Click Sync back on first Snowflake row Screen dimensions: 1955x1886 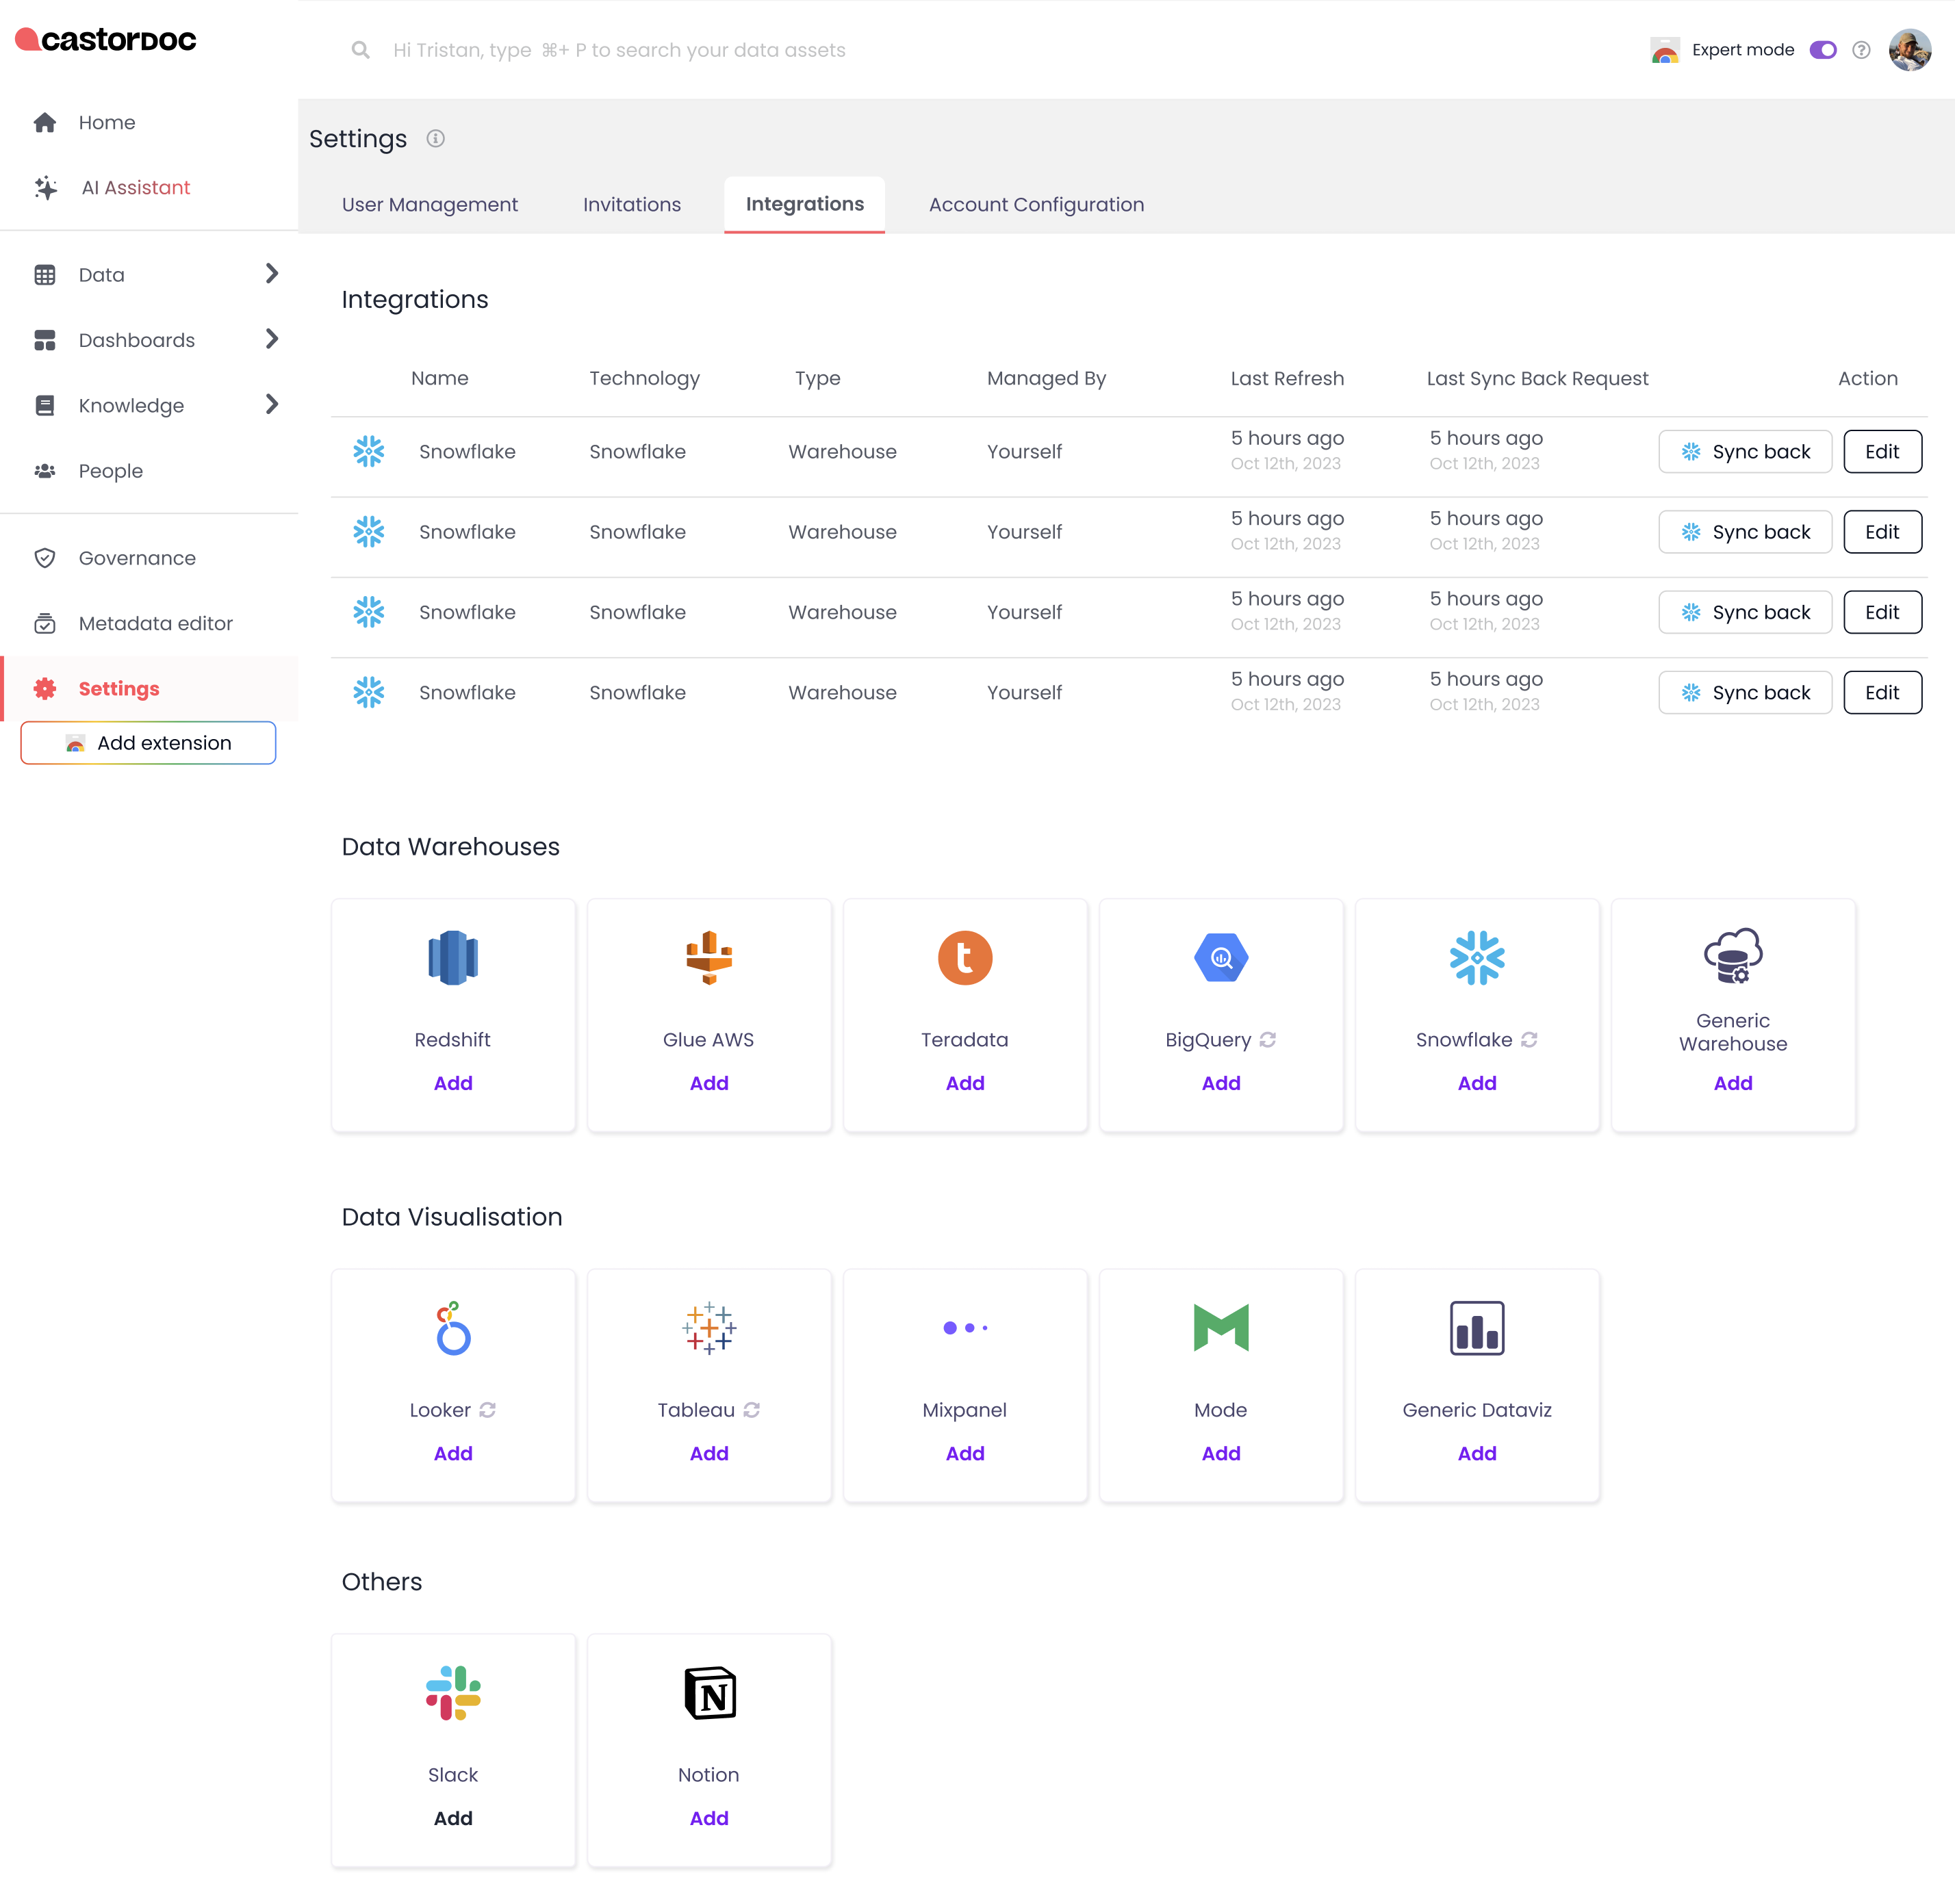(x=1745, y=452)
